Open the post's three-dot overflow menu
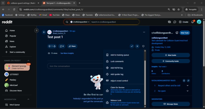The width and height of the screenshot is (205, 109). tap(144, 32)
